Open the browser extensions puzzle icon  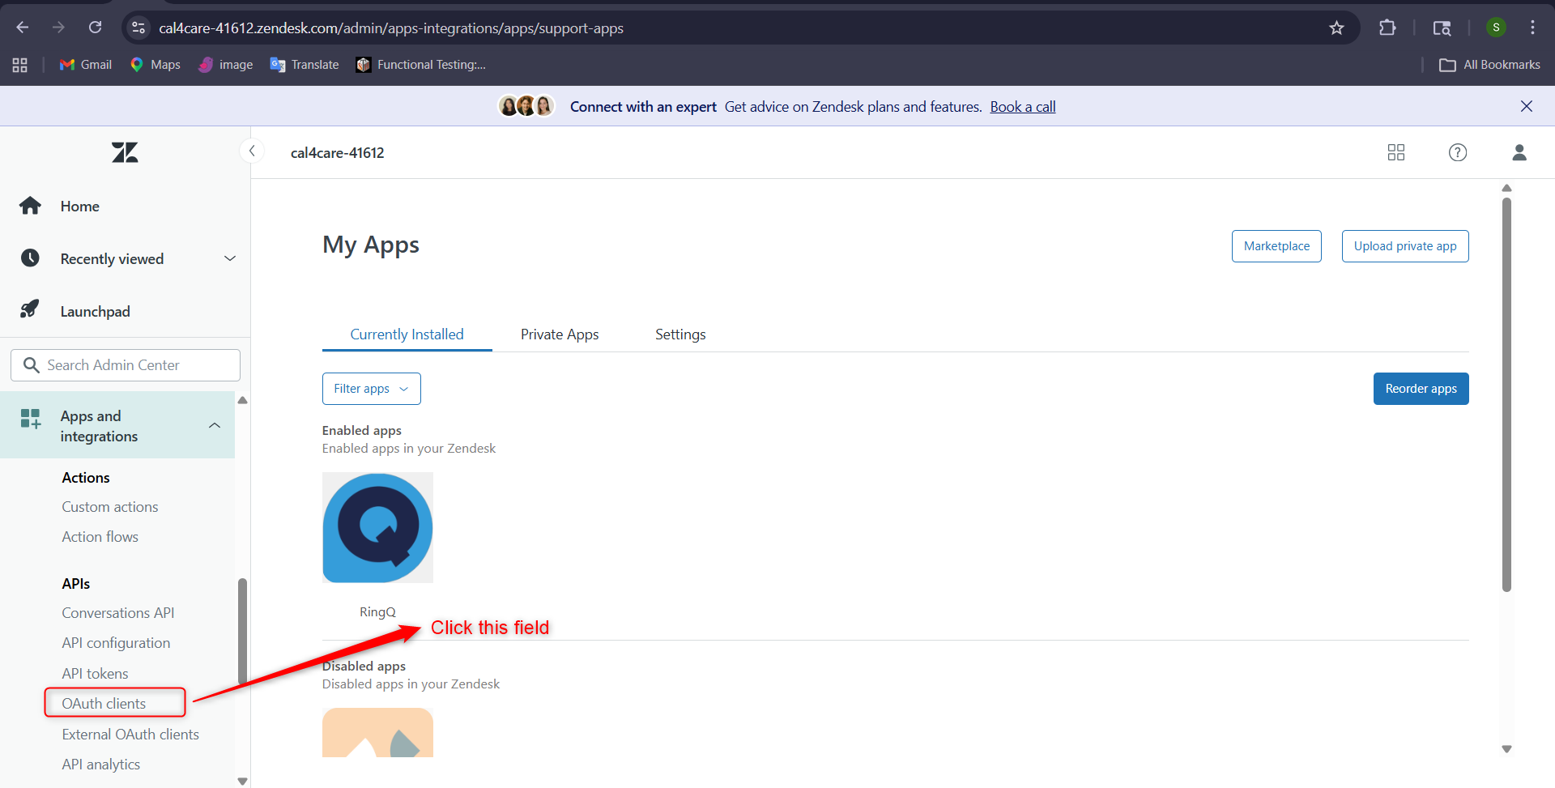pos(1387,28)
